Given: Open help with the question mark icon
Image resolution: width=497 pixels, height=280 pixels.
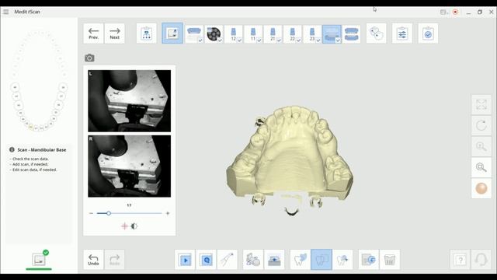Looking at the screenshot, I should pyautogui.click(x=461, y=260).
